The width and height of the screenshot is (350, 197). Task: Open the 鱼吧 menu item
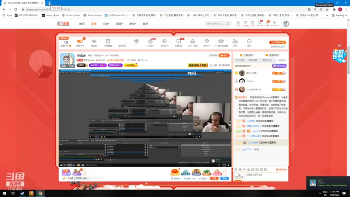pos(145,24)
